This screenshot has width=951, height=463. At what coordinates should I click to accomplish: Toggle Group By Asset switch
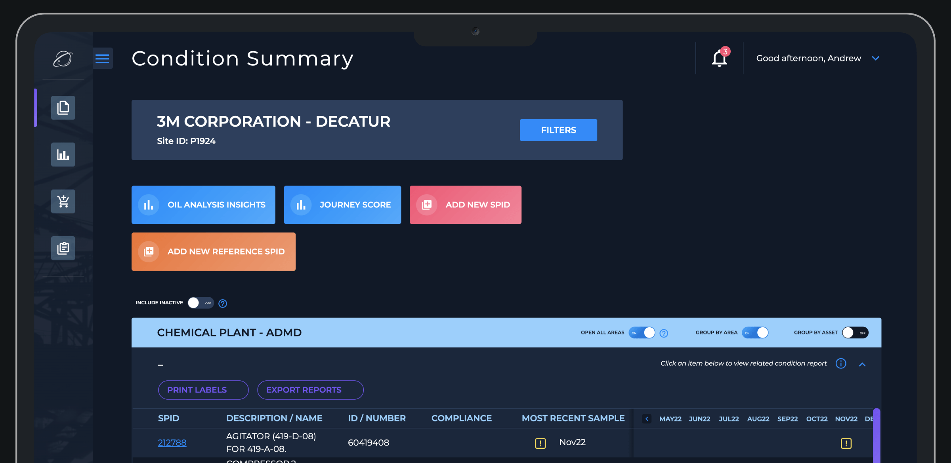click(x=855, y=332)
